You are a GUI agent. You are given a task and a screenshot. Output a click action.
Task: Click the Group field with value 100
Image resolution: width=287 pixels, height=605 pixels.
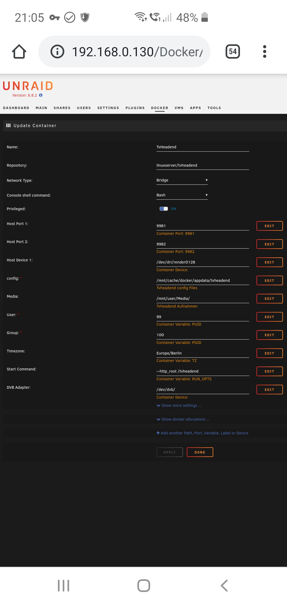pos(203,335)
